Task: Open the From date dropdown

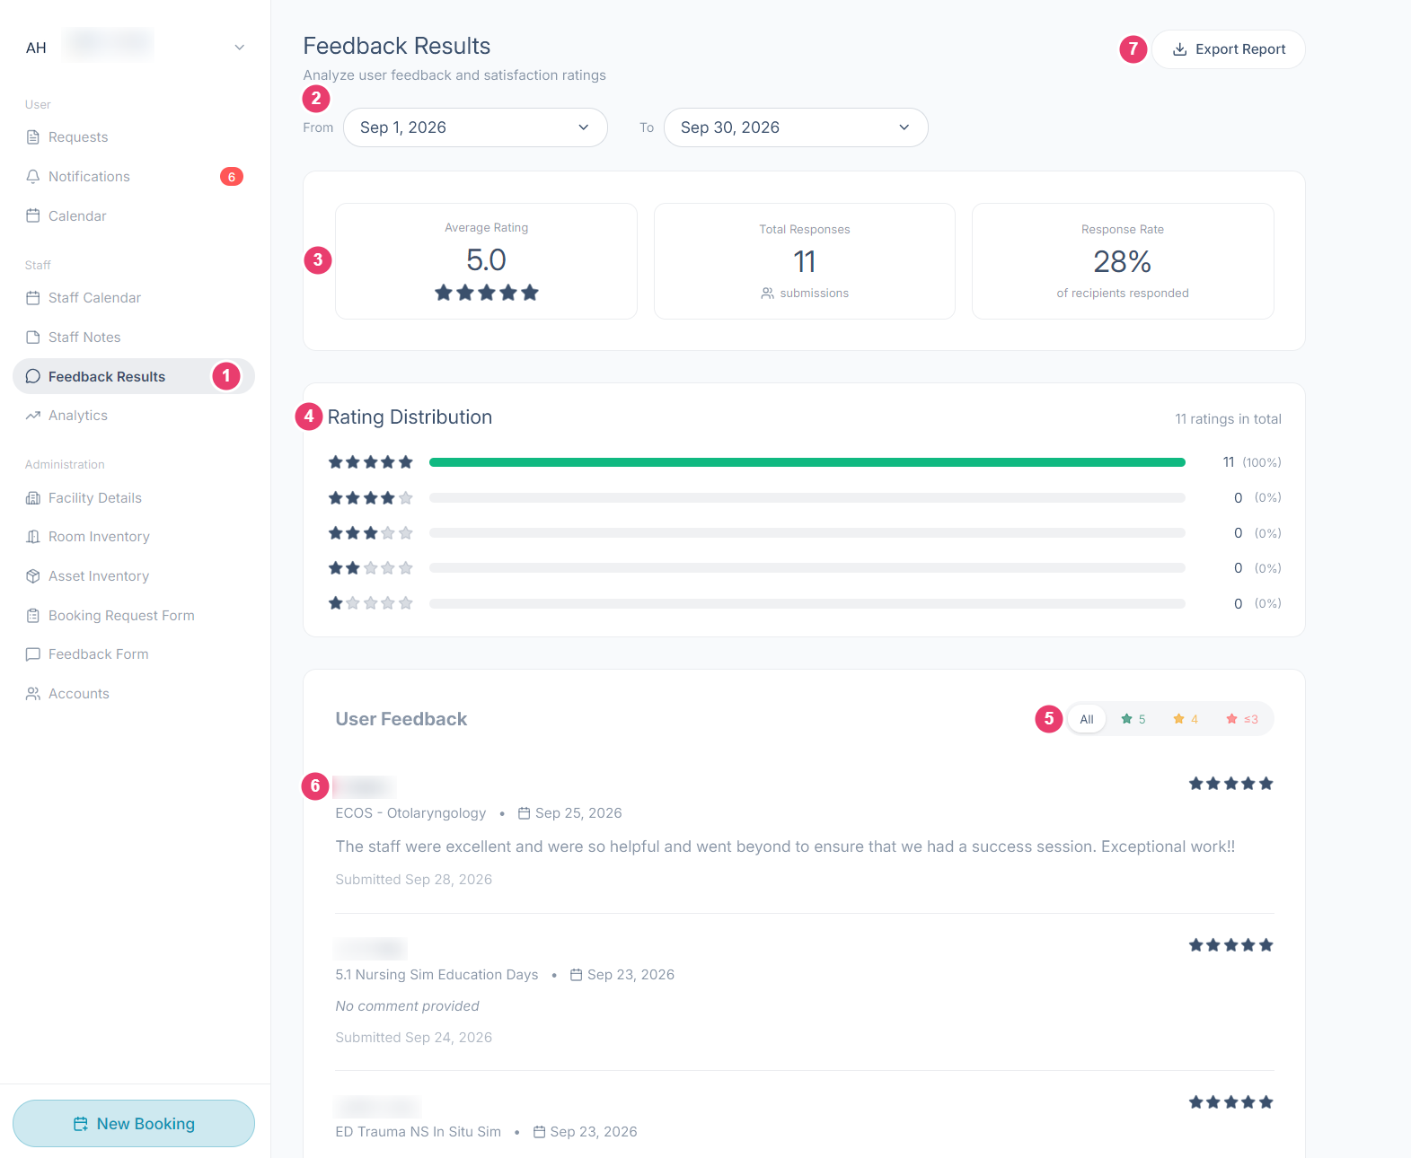Action: point(475,127)
